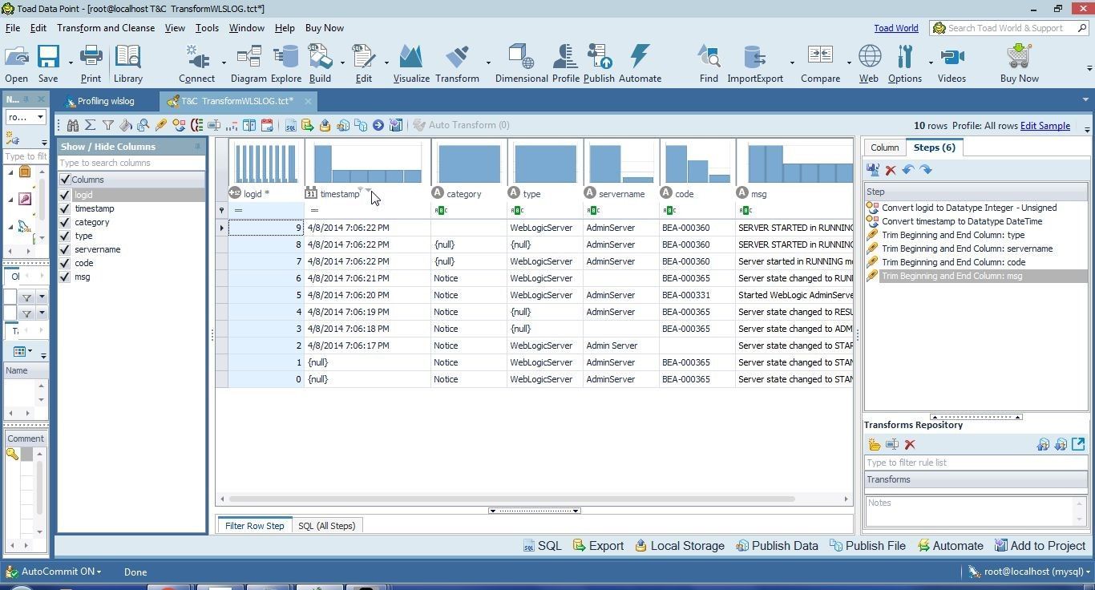The image size is (1095, 590).
Task: Open the Visualize tool
Action: click(x=411, y=63)
